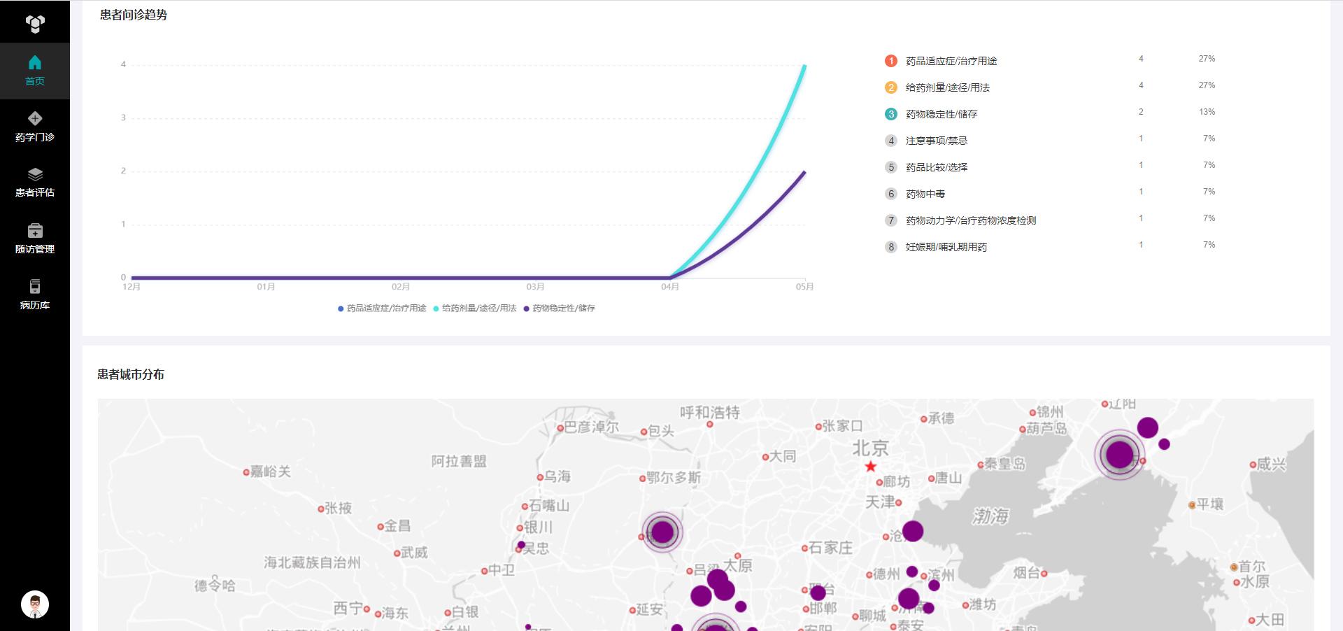Click the red star marker at 北京

tap(870, 467)
